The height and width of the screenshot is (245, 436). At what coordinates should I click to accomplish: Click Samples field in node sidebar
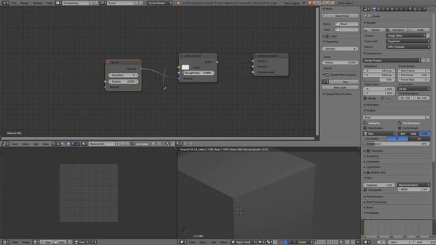(340, 48)
